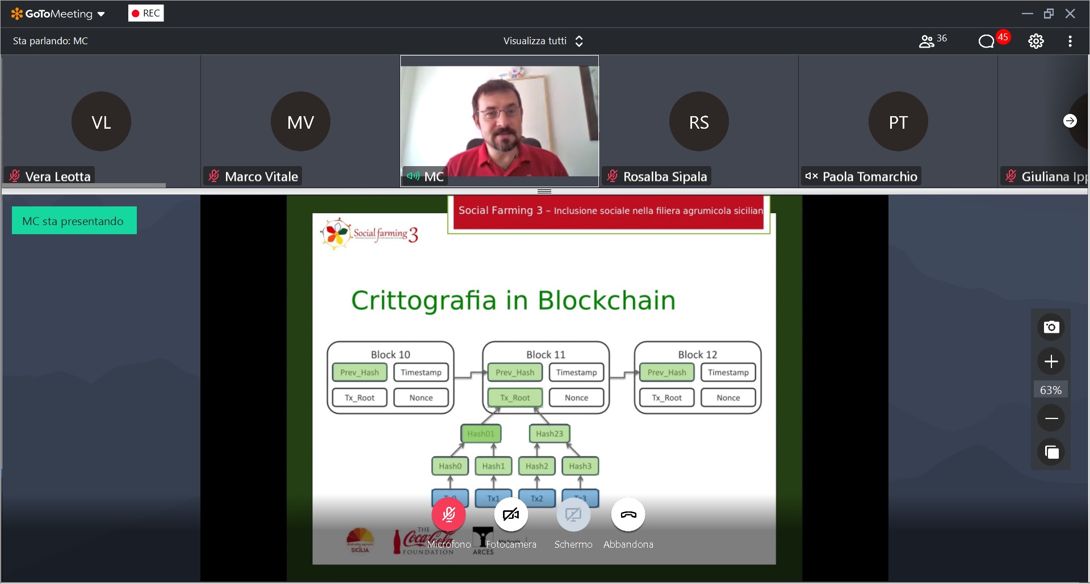Open the settings gear icon
The width and height of the screenshot is (1090, 584).
1036,41
